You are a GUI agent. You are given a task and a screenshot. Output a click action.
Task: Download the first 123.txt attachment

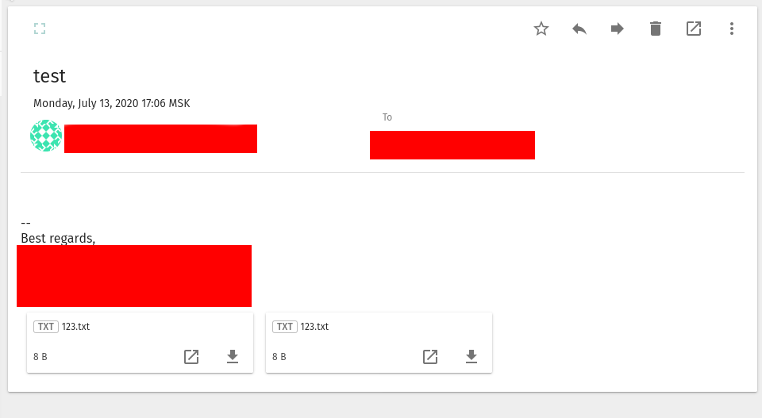click(233, 357)
